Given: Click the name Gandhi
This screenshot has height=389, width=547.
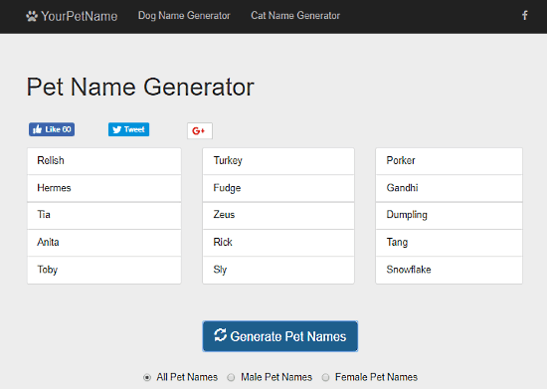Looking at the screenshot, I should pyautogui.click(x=449, y=188).
